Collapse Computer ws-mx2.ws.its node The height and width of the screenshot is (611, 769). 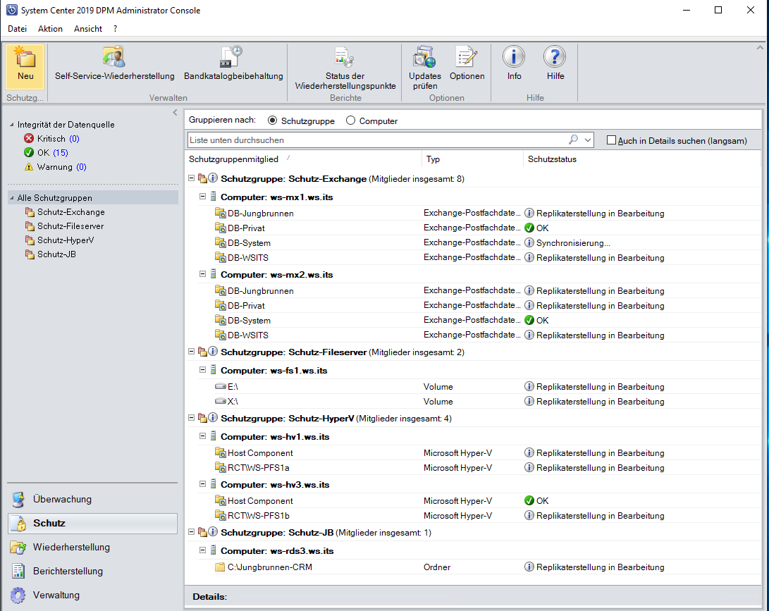[x=202, y=274]
